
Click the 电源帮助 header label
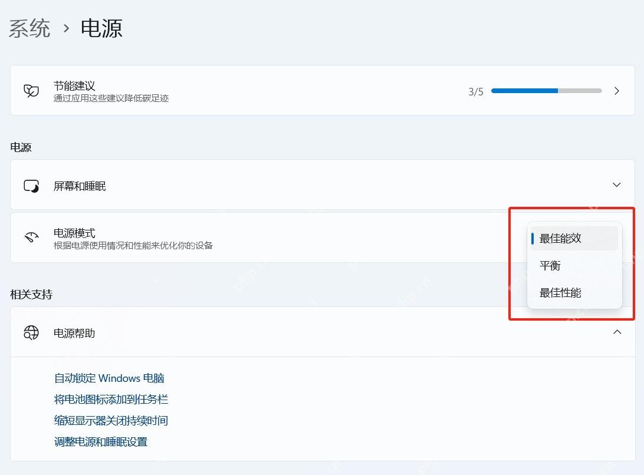(x=74, y=333)
